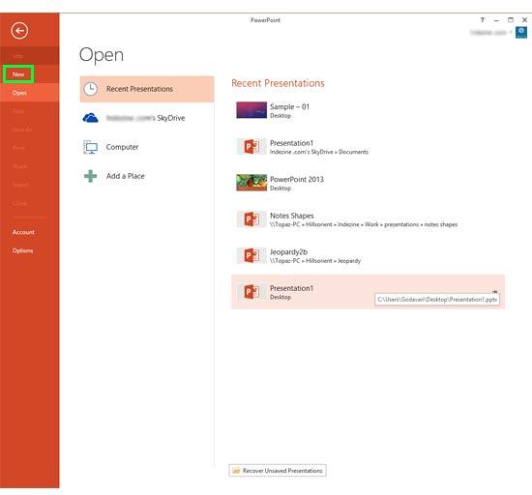Screen dimensions: 532x495
Task: Maximize the PowerPoint window
Action: 511,20
